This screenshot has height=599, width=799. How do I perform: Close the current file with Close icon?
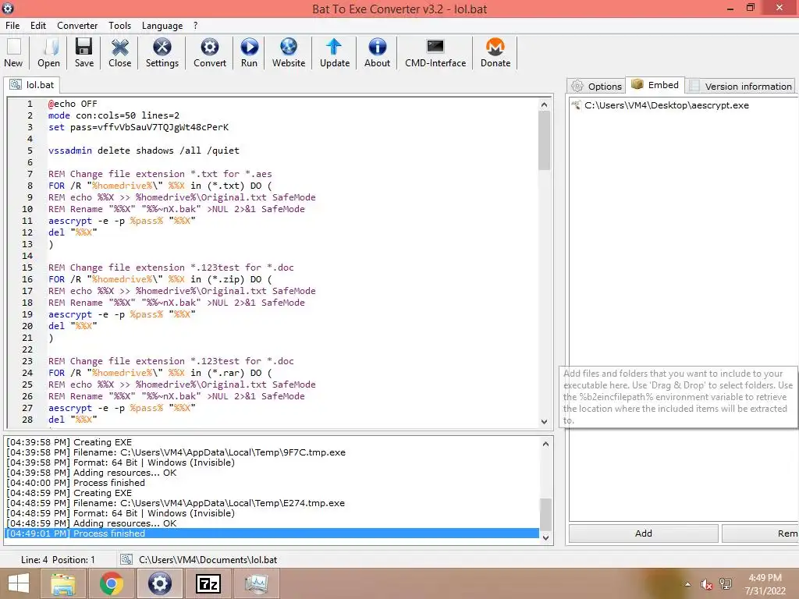click(119, 53)
